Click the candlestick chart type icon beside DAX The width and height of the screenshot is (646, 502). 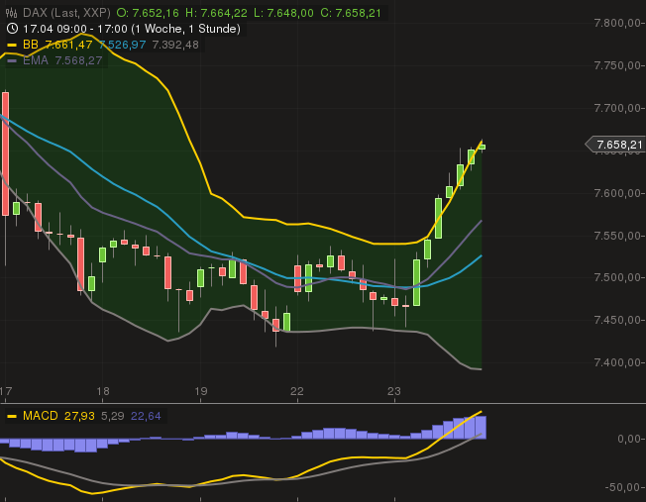12,13
